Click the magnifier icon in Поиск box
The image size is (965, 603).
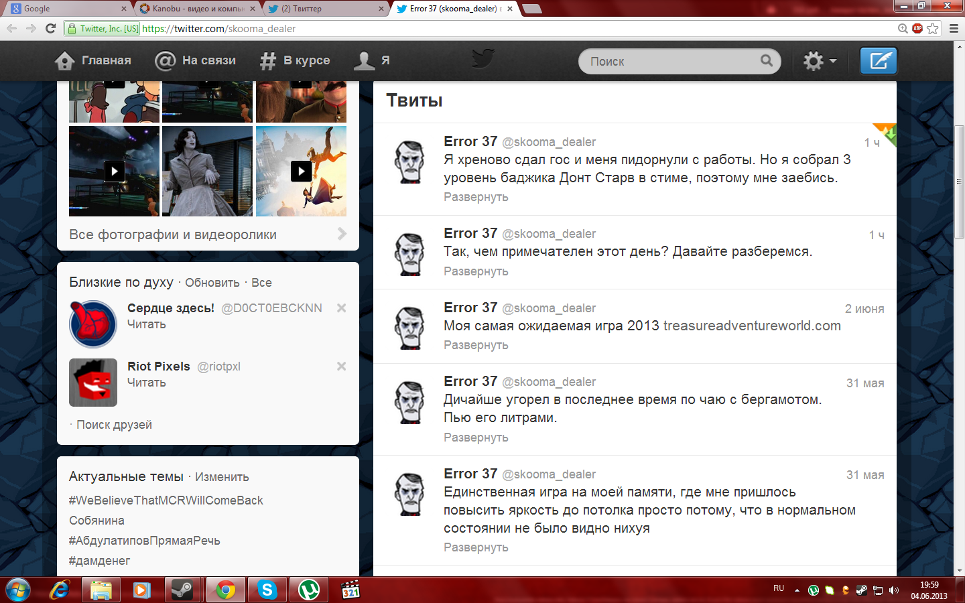click(x=767, y=61)
